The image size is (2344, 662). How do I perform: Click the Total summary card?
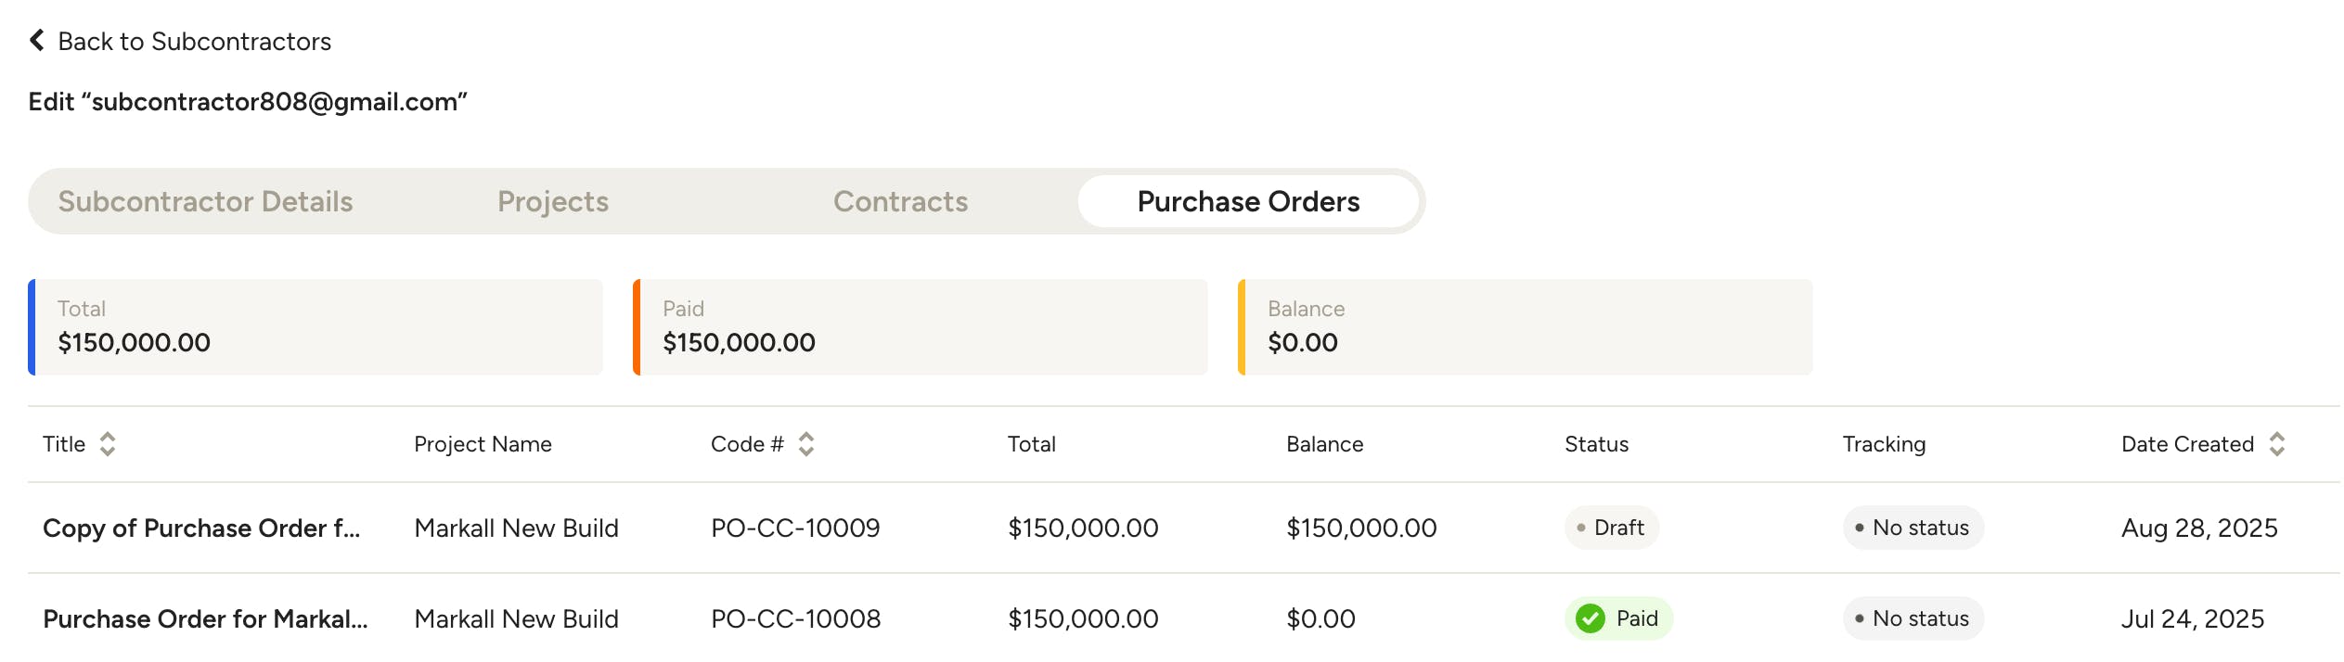pyautogui.click(x=316, y=327)
